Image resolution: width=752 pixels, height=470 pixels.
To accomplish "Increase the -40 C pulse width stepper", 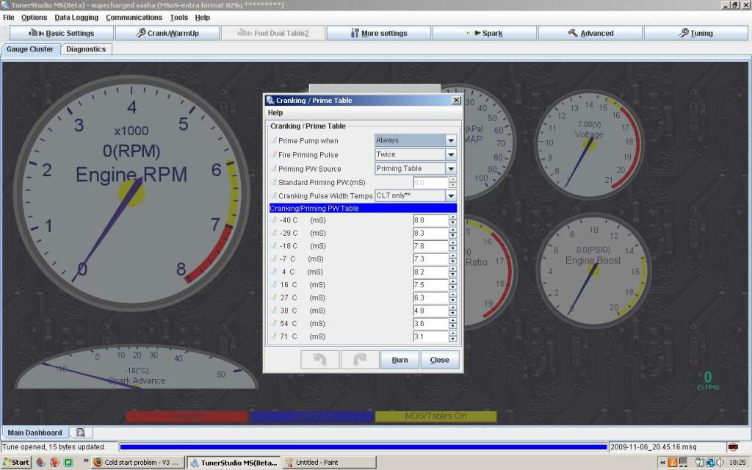I will (452, 217).
